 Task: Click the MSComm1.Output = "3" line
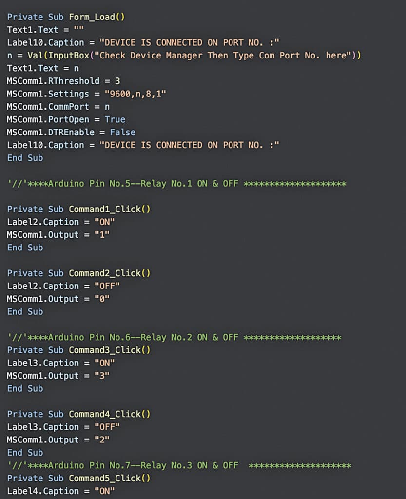(58, 376)
